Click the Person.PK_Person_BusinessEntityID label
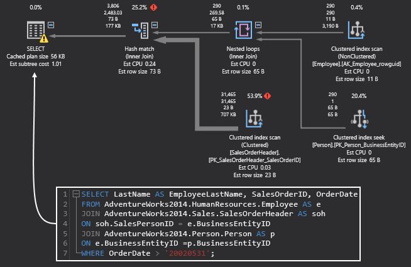The width and height of the screenshot is (411, 267). (358, 145)
